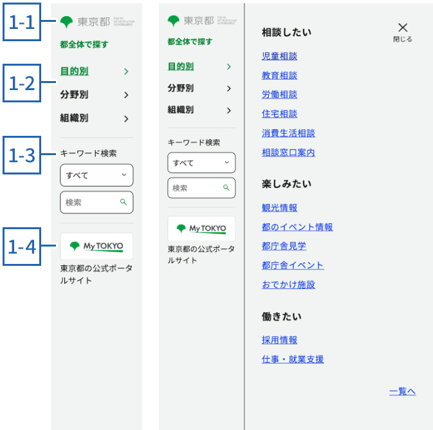Click キーワード検索 label in left panel

88,153
